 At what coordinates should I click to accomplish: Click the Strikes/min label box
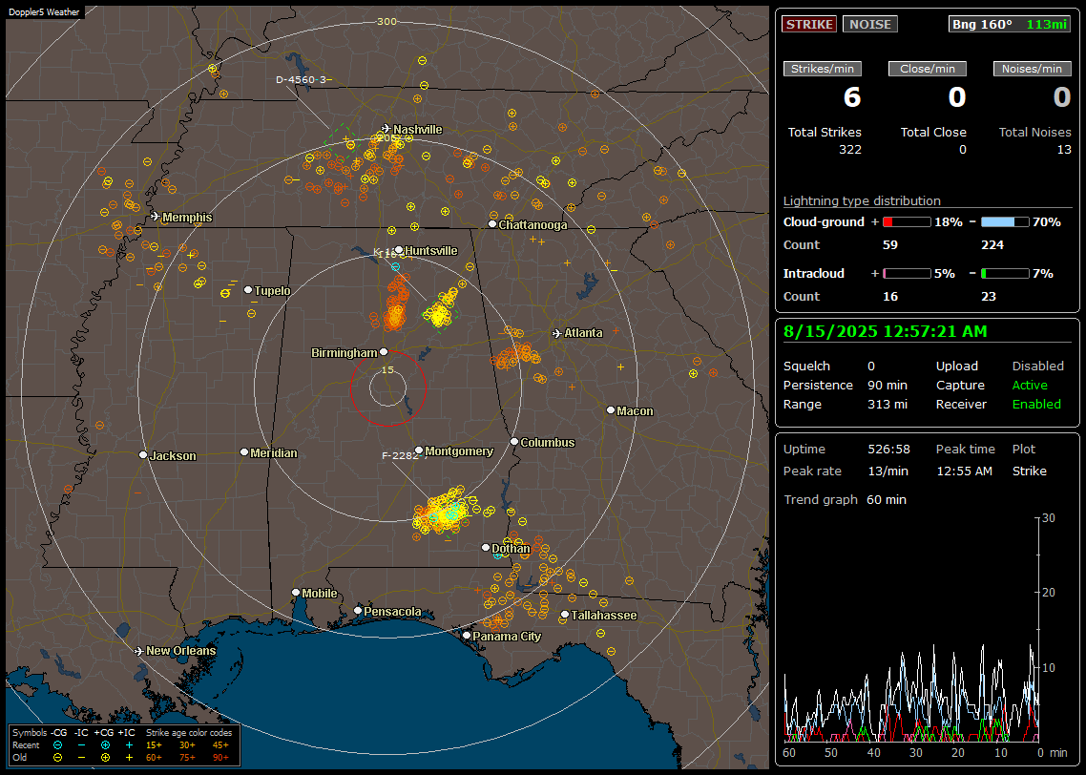pos(822,69)
